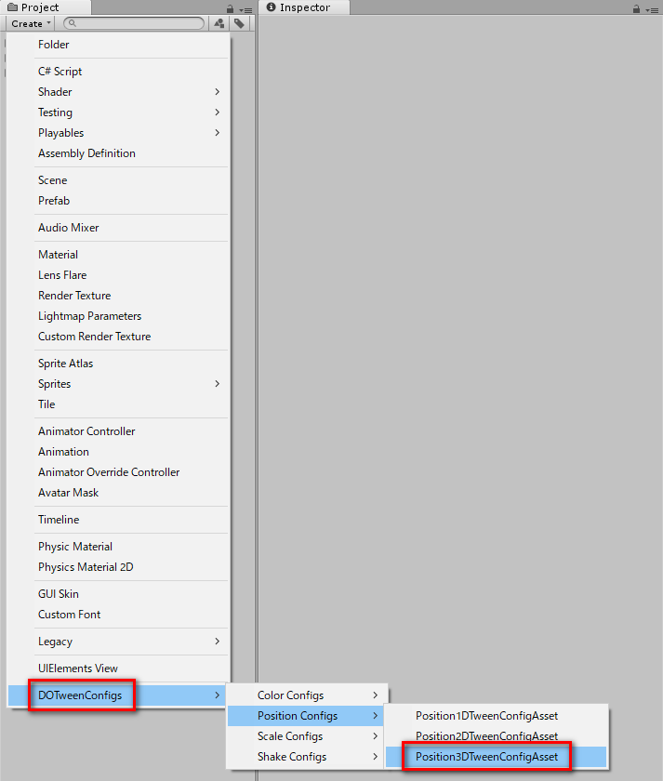The height and width of the screenshot is (781, 663).
Task: Choose Custom Render Texture item
Action: tap(118, 336)
